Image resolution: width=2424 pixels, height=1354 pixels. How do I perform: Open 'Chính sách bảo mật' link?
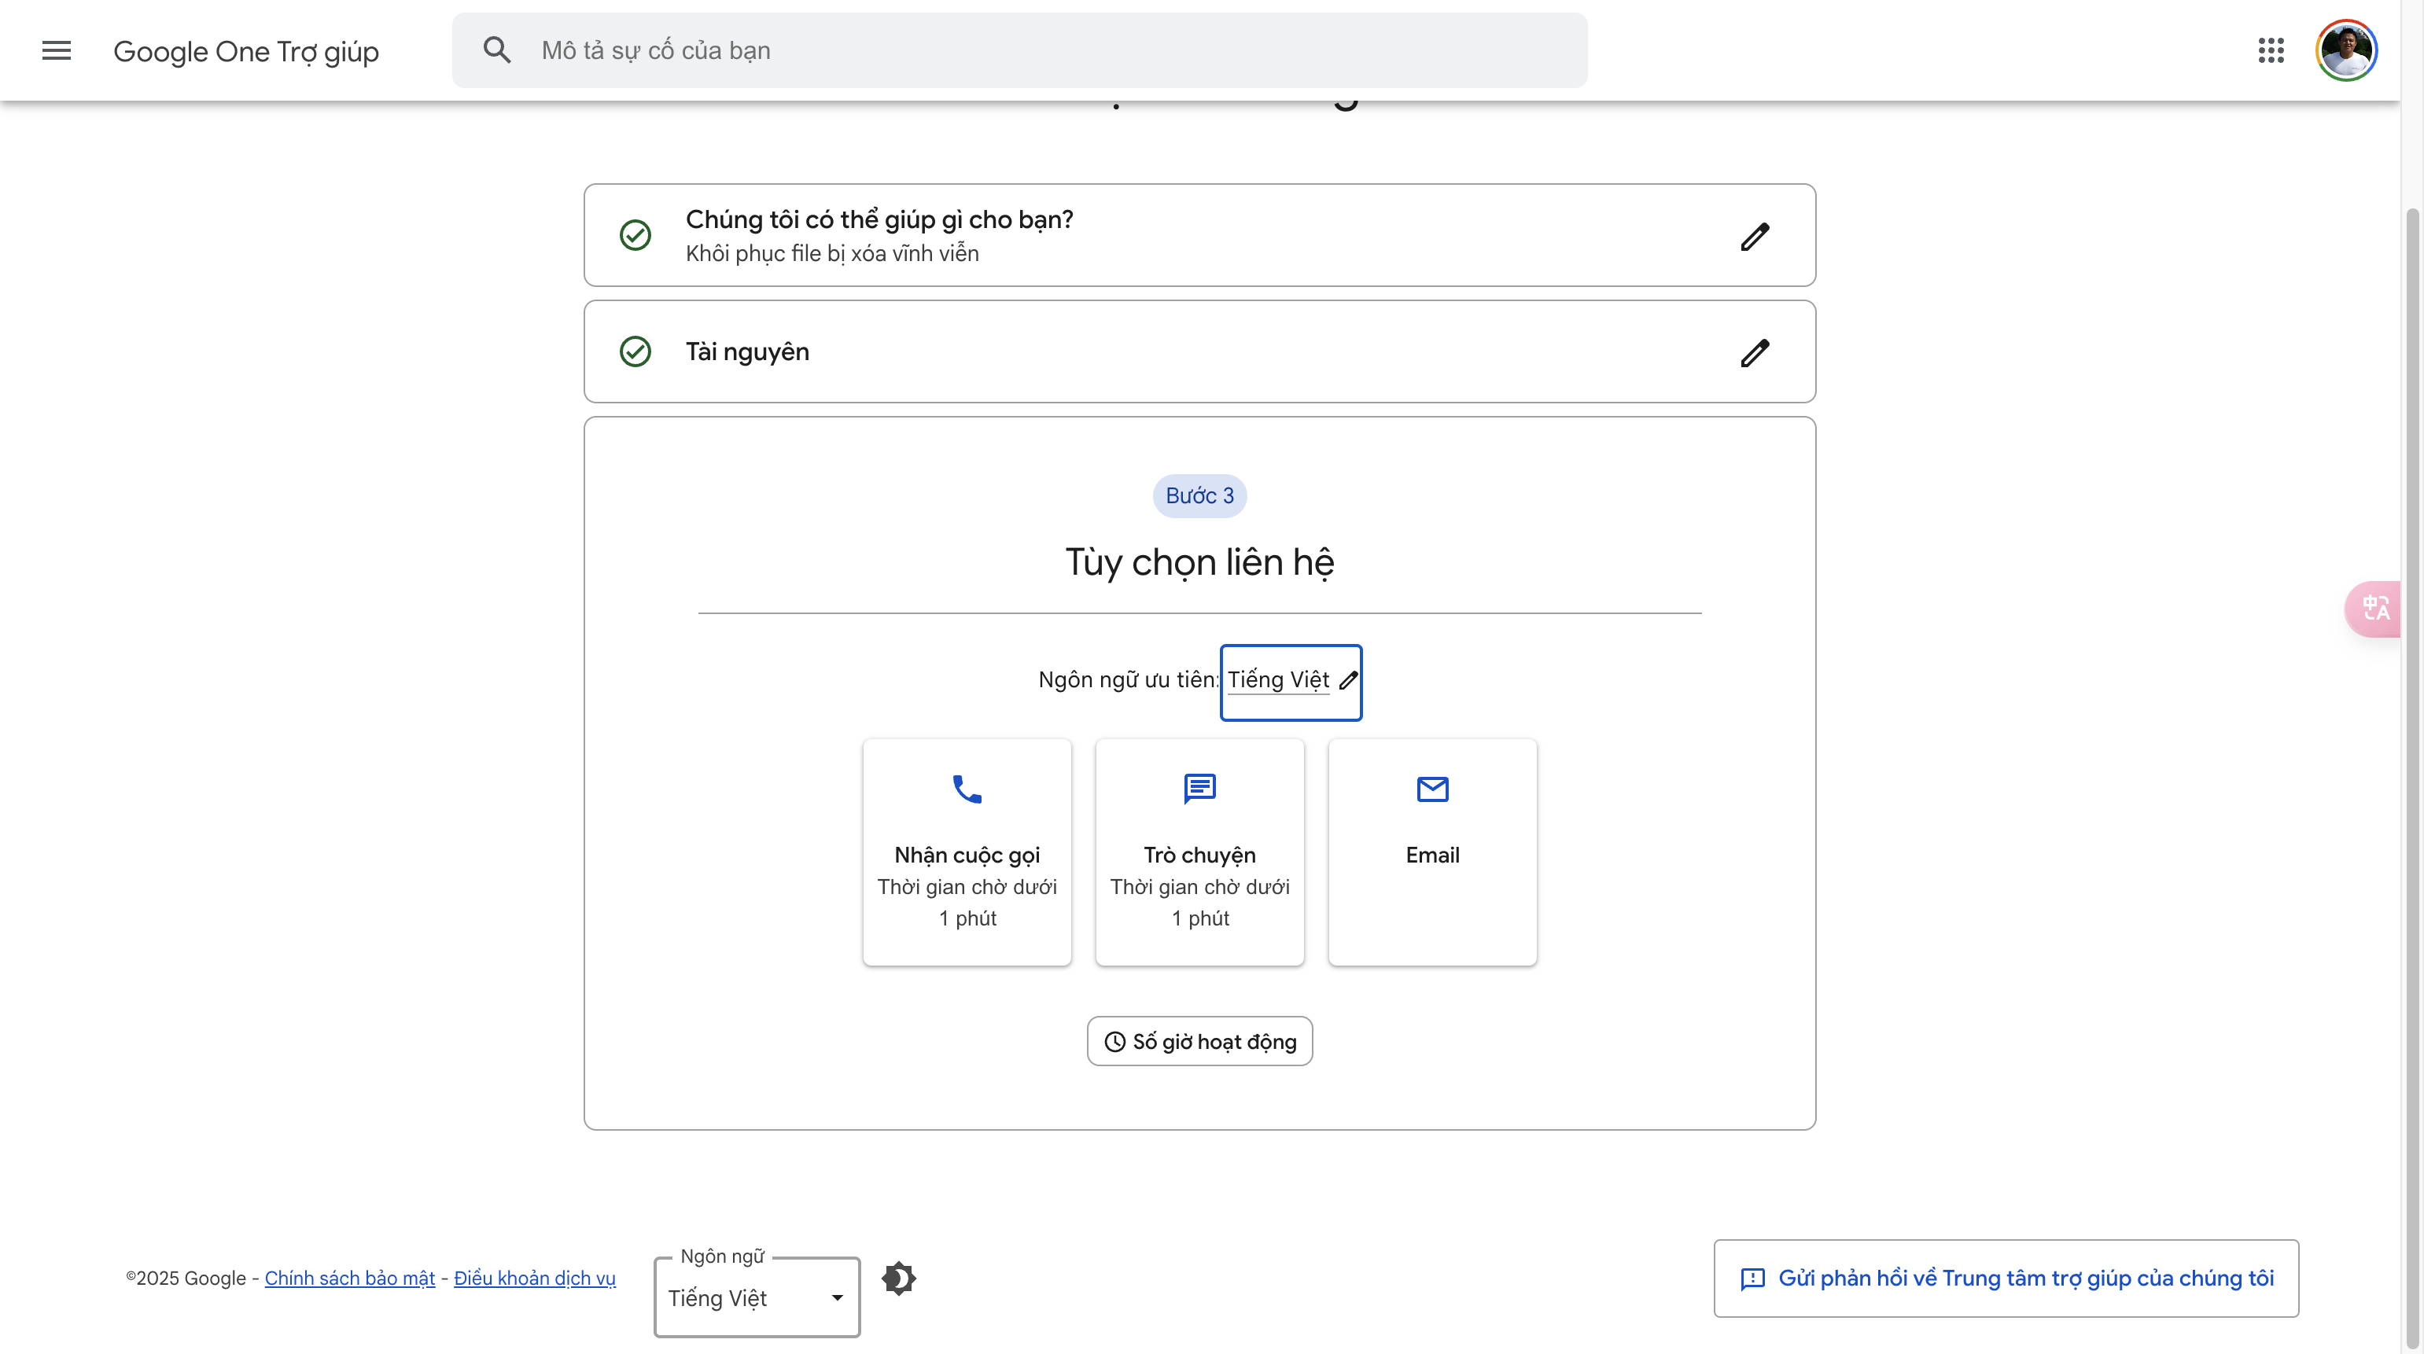(x=349, y=1278)
